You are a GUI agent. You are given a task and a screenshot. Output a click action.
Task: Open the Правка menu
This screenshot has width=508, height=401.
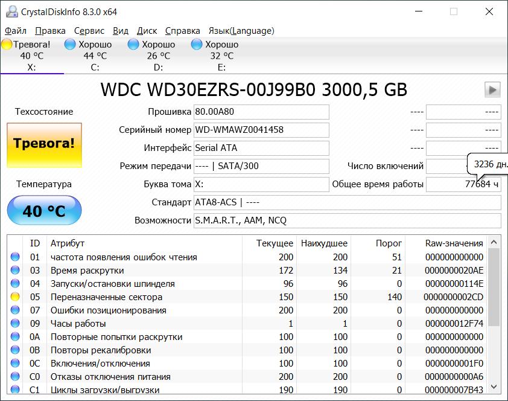[x=50, y=31]
